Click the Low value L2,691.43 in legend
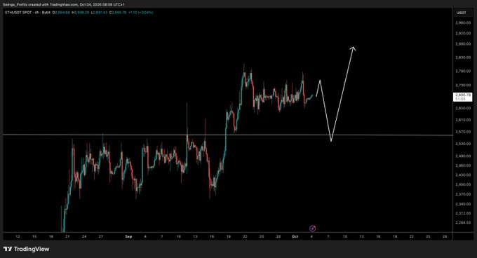477x258 pixels. (x=99, y=13)
